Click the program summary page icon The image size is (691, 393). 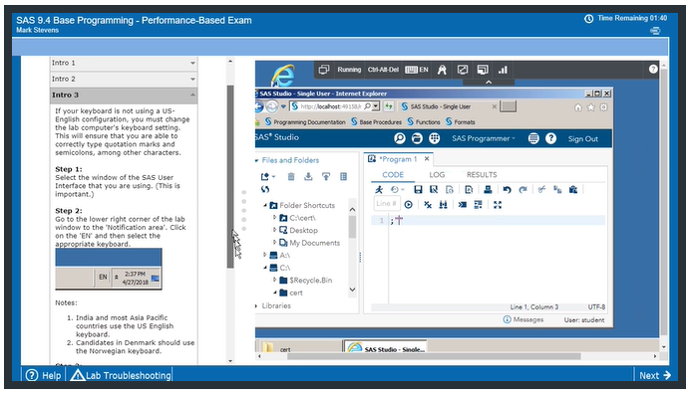450,189
